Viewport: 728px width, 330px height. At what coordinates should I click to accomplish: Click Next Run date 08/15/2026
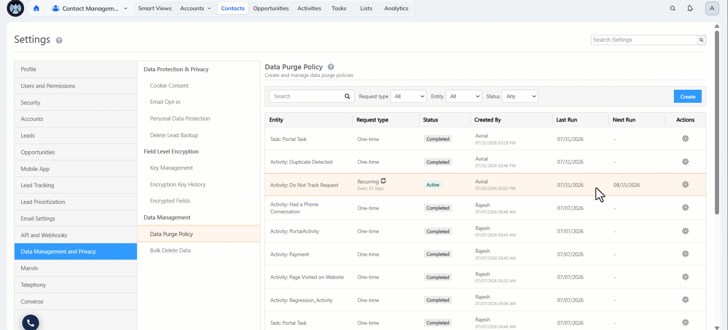(x=627, y=185)
